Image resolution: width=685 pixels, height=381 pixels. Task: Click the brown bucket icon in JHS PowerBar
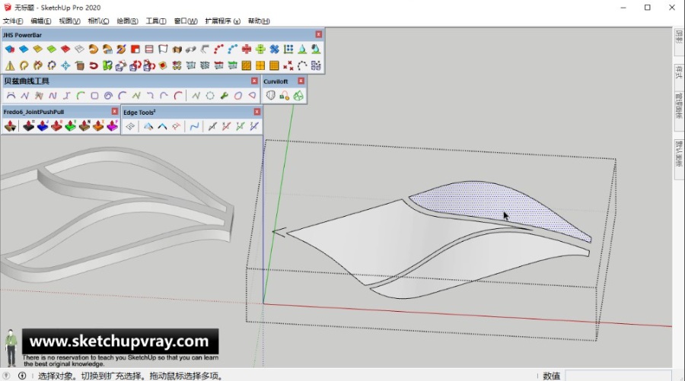click(79, 65)
